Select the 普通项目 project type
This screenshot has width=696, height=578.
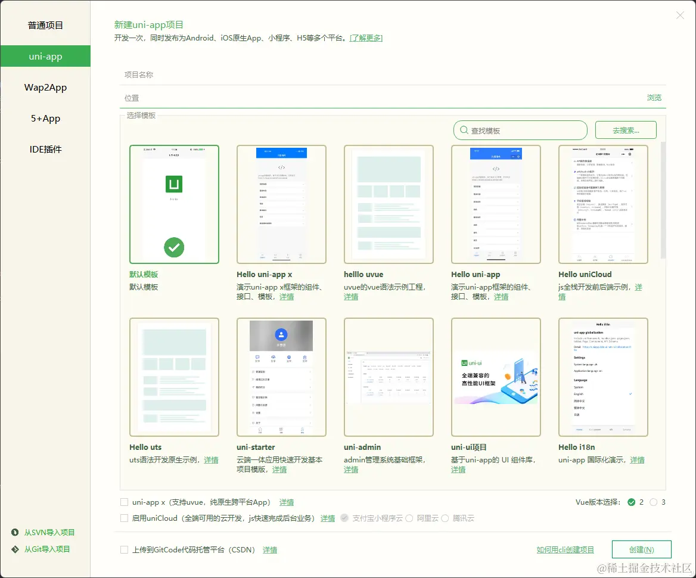(45, 25)
